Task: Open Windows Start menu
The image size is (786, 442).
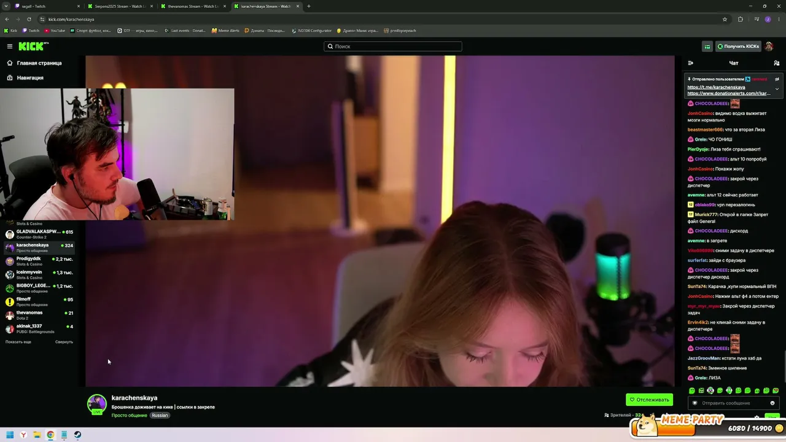Action: [10, 435]
